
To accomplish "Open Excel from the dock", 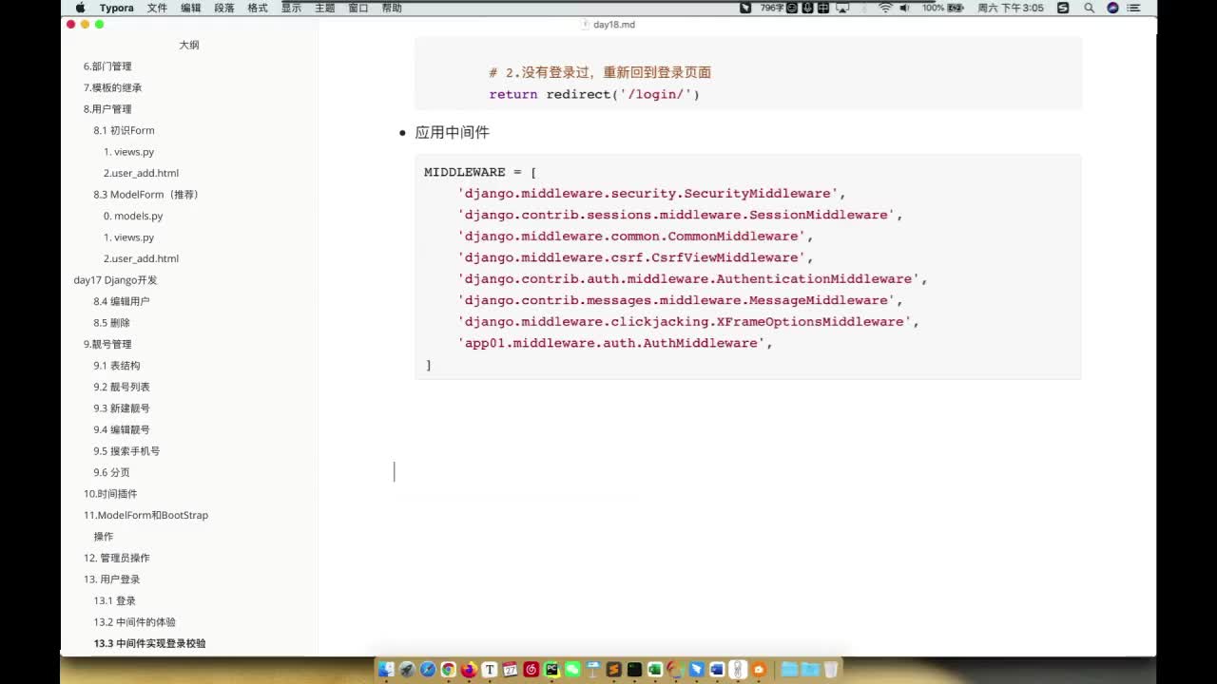I will point(655,670).
